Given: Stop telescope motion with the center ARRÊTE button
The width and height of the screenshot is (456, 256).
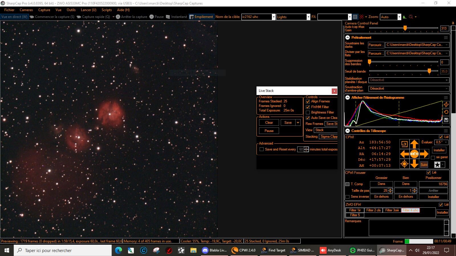Looking at the screenshot, I should click(x=414, y=154).
